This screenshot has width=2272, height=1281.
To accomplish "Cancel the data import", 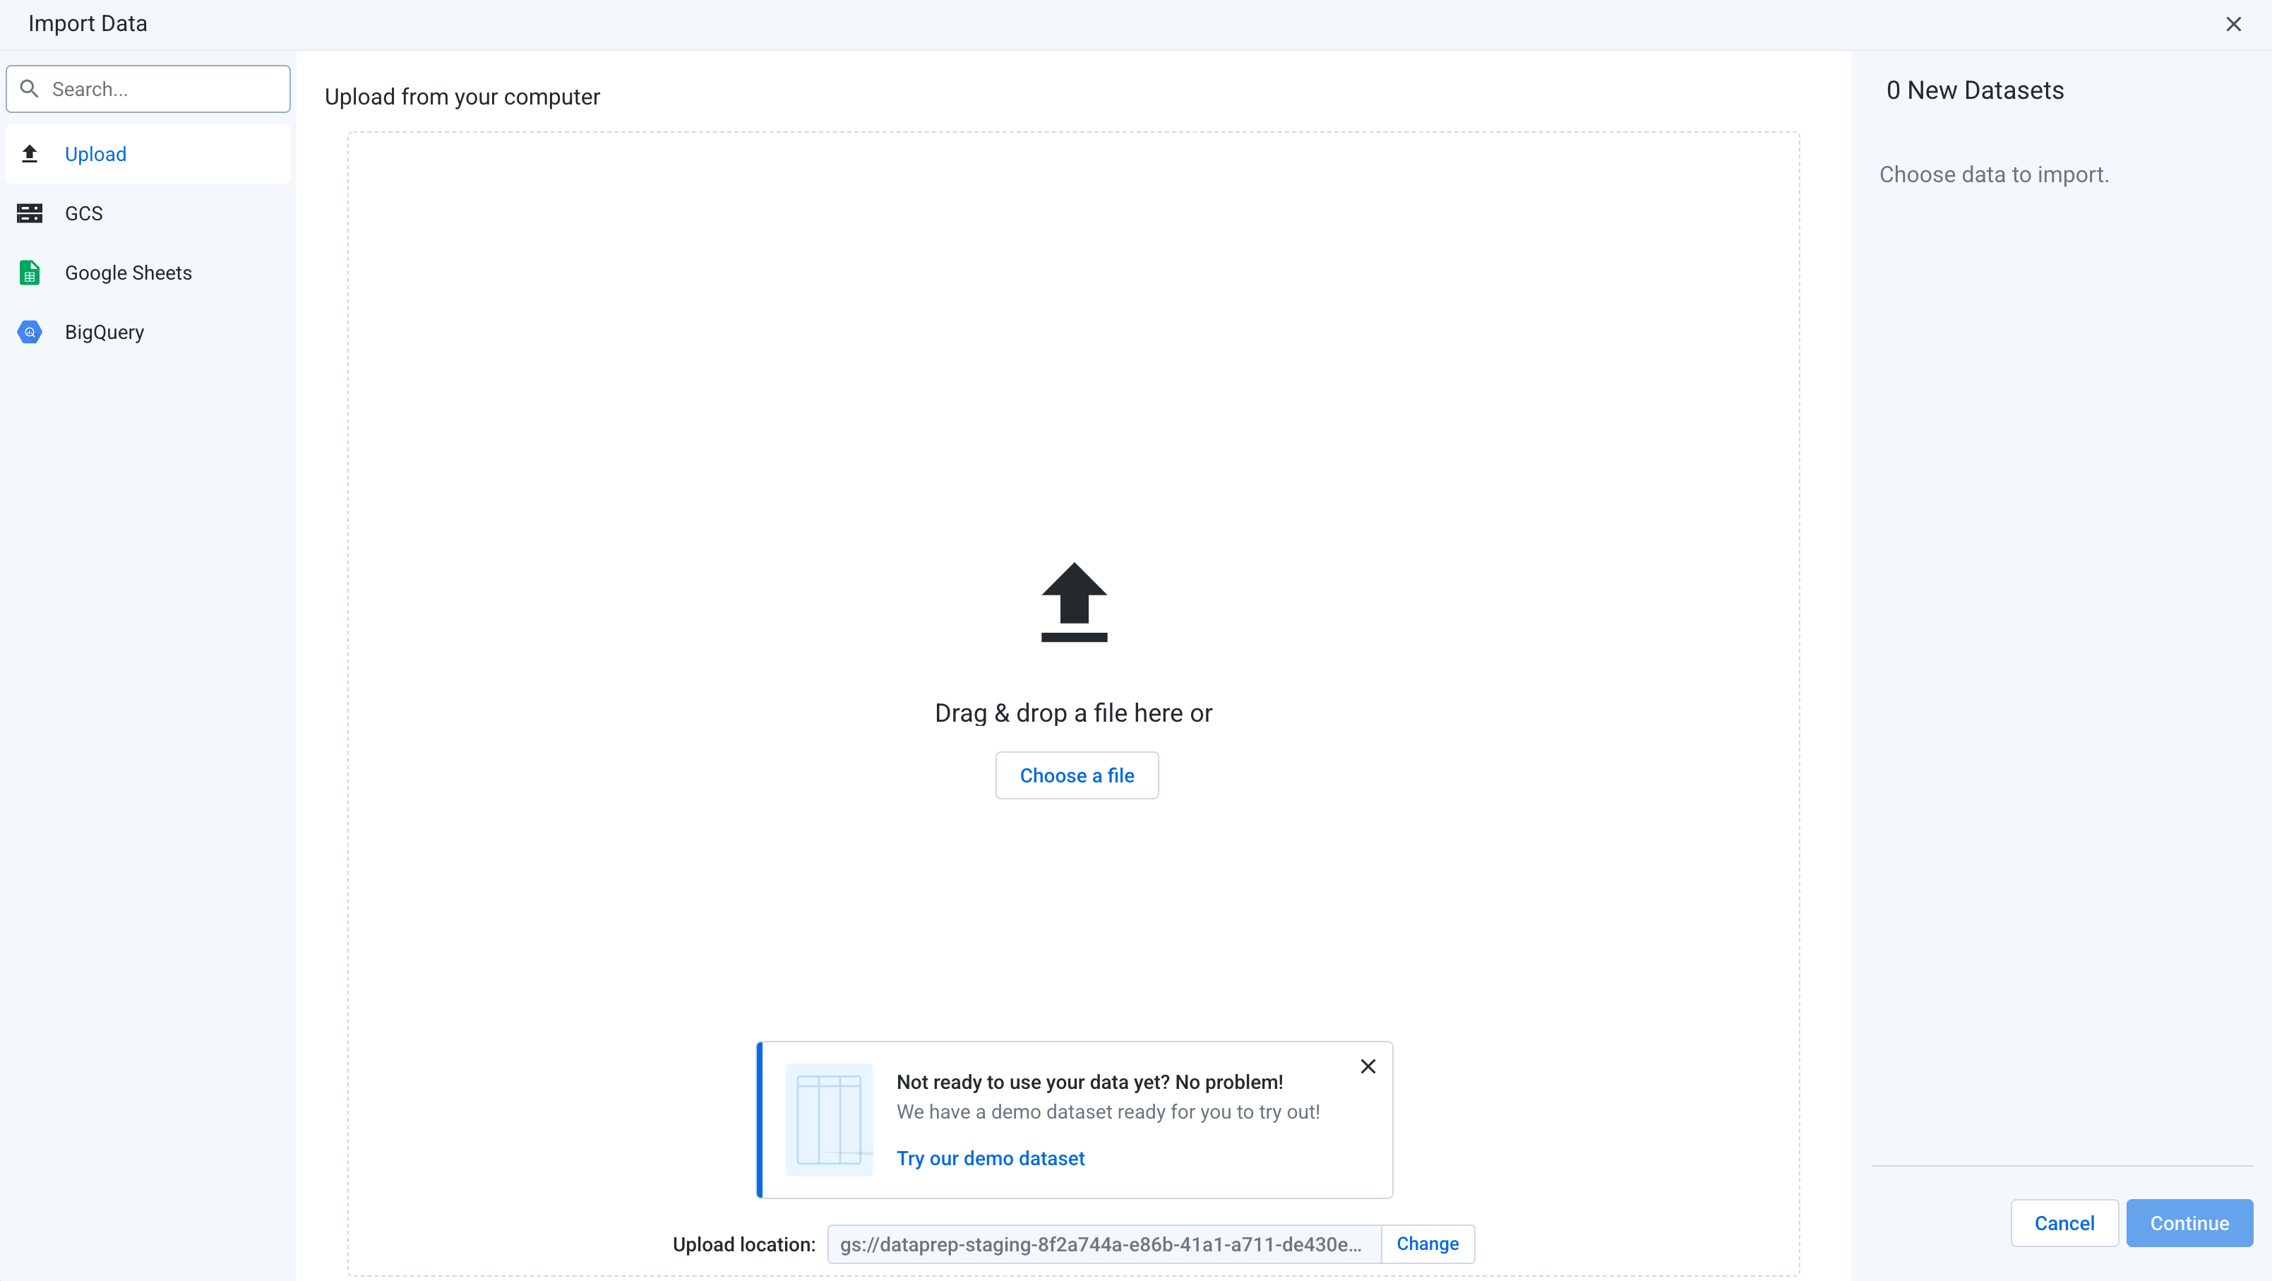I will 2064,1223.
